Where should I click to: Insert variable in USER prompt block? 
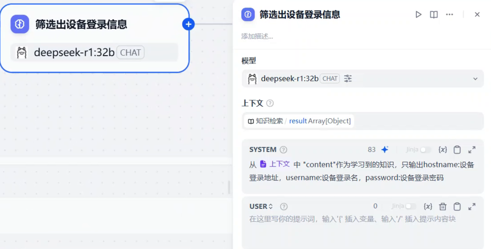coord(428,206)
